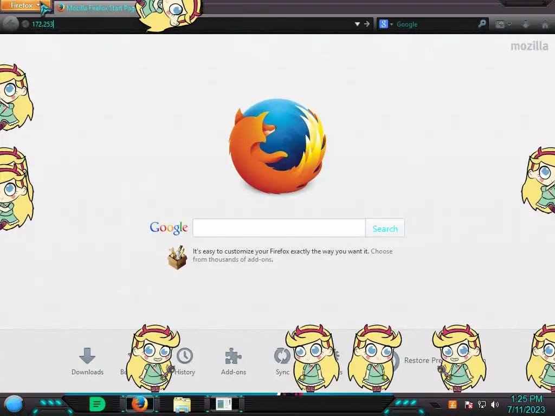Click the toolbox snippet icon

point(177,257)
